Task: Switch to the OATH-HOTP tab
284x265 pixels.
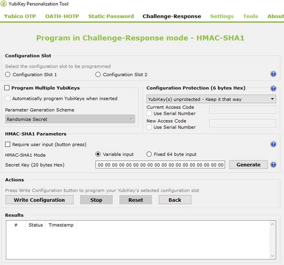Action: (x=62, y=16)
